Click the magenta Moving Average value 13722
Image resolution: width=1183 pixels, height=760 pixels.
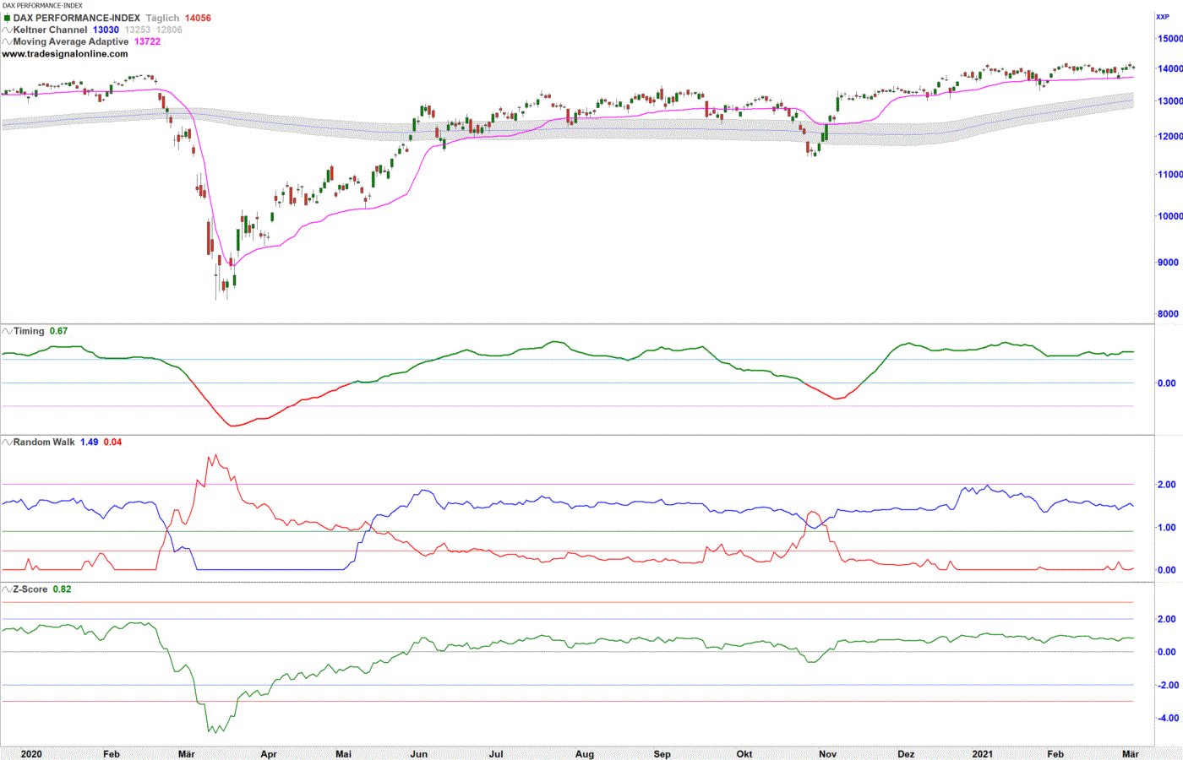[x=147, y=42]
